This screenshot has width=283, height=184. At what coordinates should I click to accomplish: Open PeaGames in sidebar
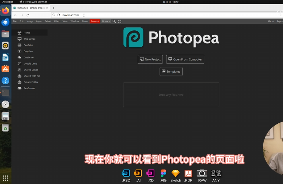click(30, 88)
